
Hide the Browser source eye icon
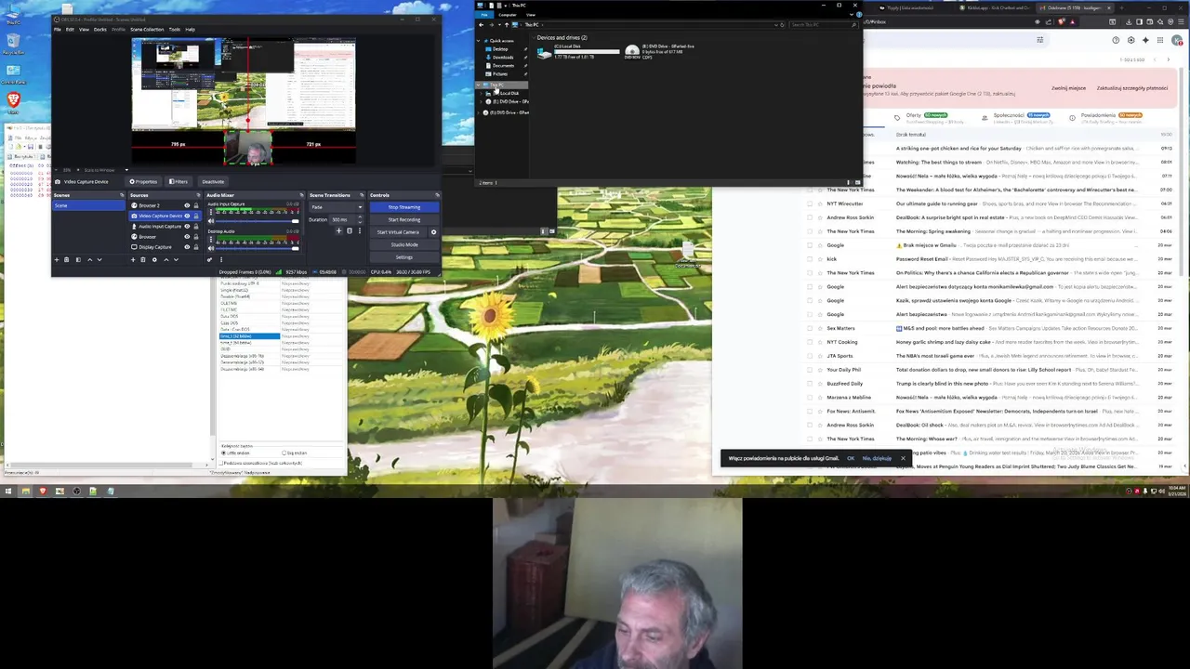(x=187, y=237)
